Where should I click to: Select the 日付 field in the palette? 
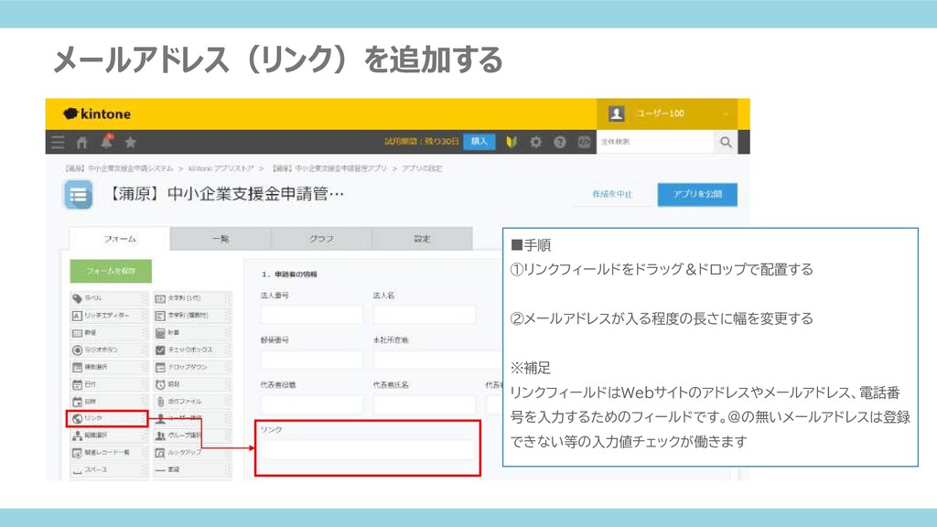108,384
